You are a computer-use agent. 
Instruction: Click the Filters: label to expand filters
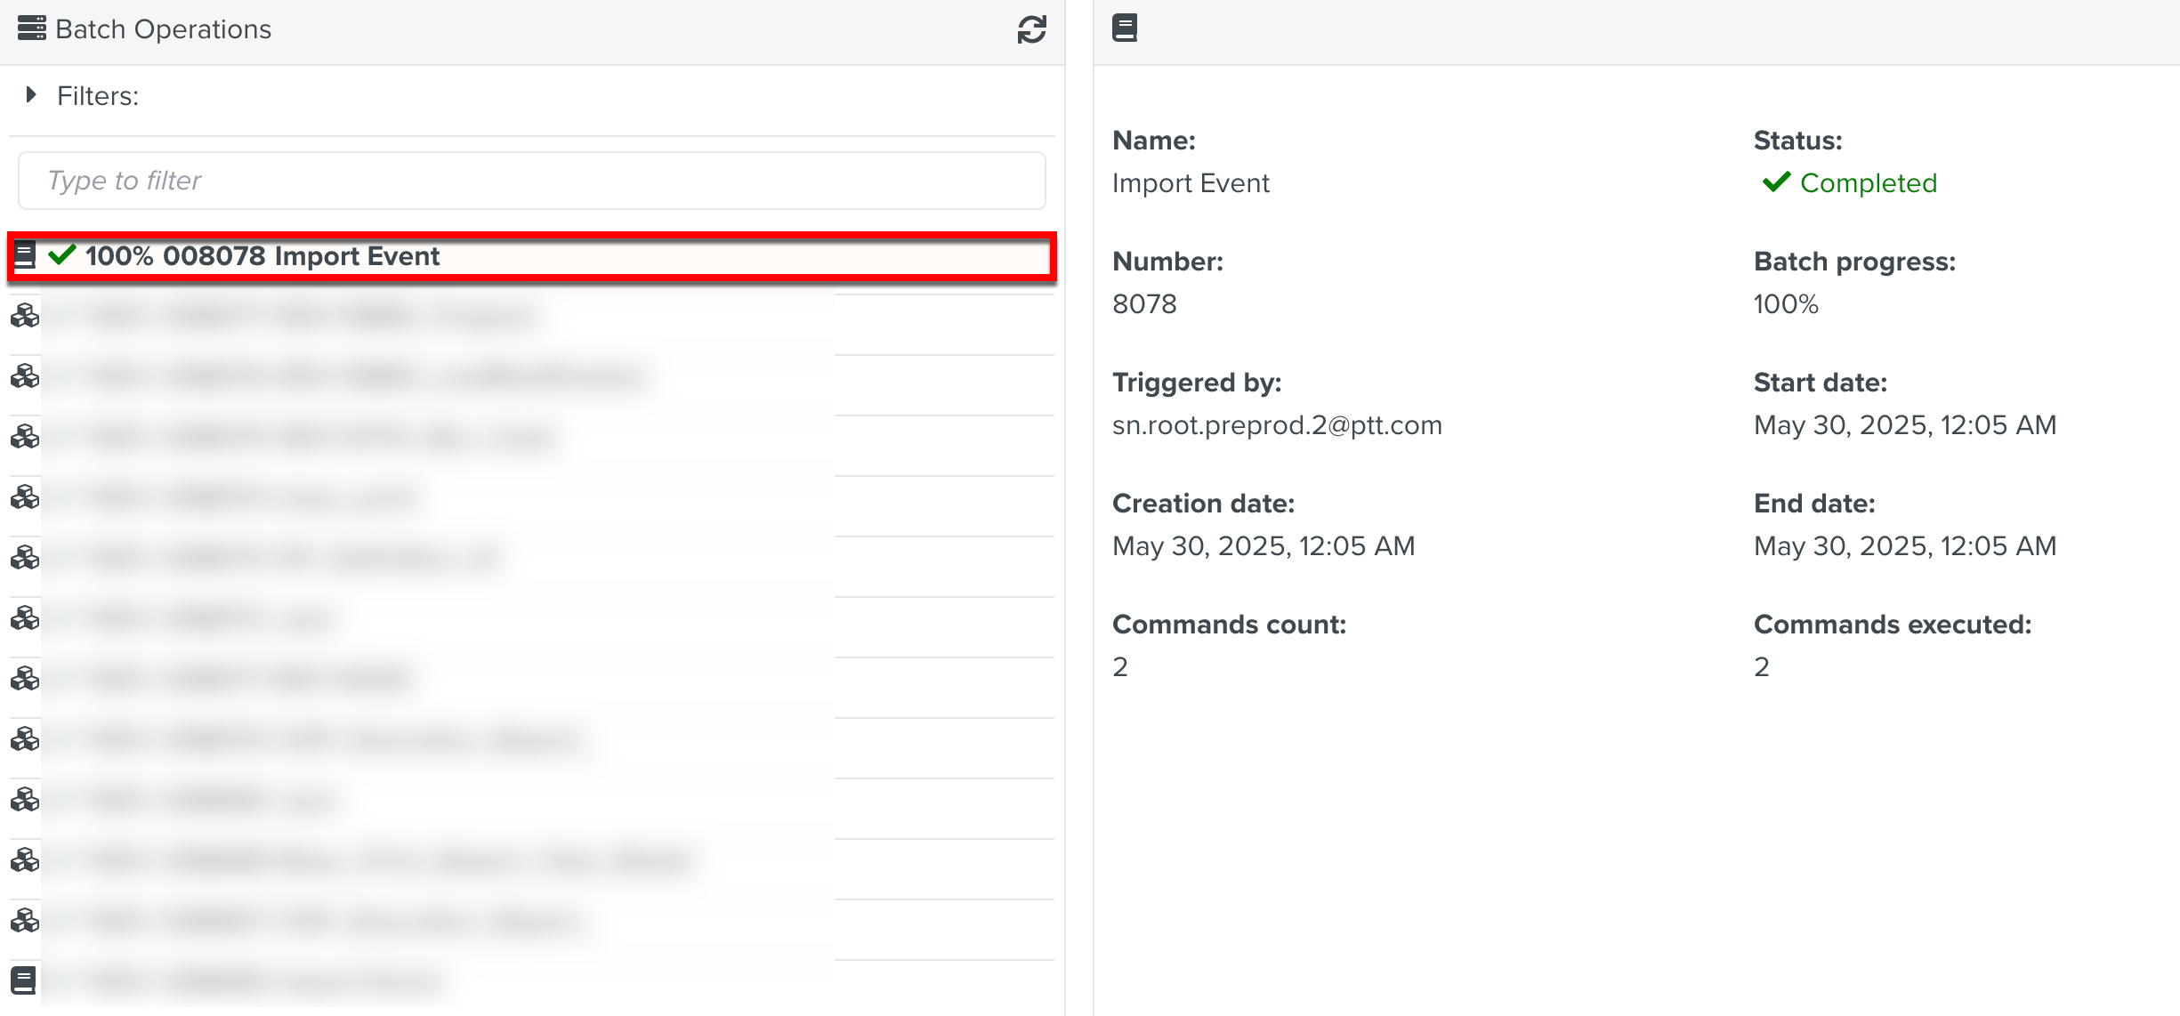click(x=98, y=96)
